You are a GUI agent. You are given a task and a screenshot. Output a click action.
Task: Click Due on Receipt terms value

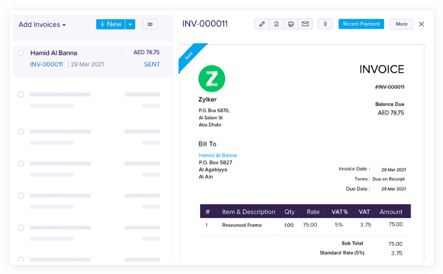(x=388, y=179)
